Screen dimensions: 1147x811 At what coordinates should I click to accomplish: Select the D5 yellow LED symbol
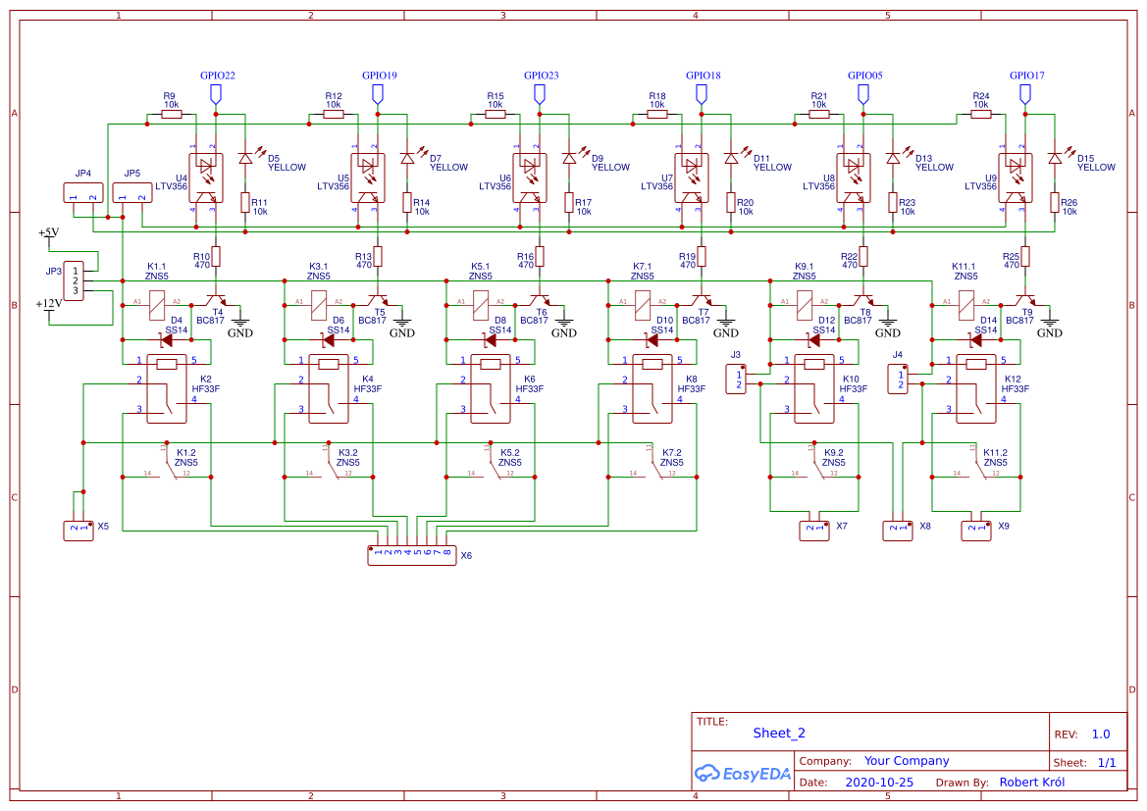(x=245, y=159)
